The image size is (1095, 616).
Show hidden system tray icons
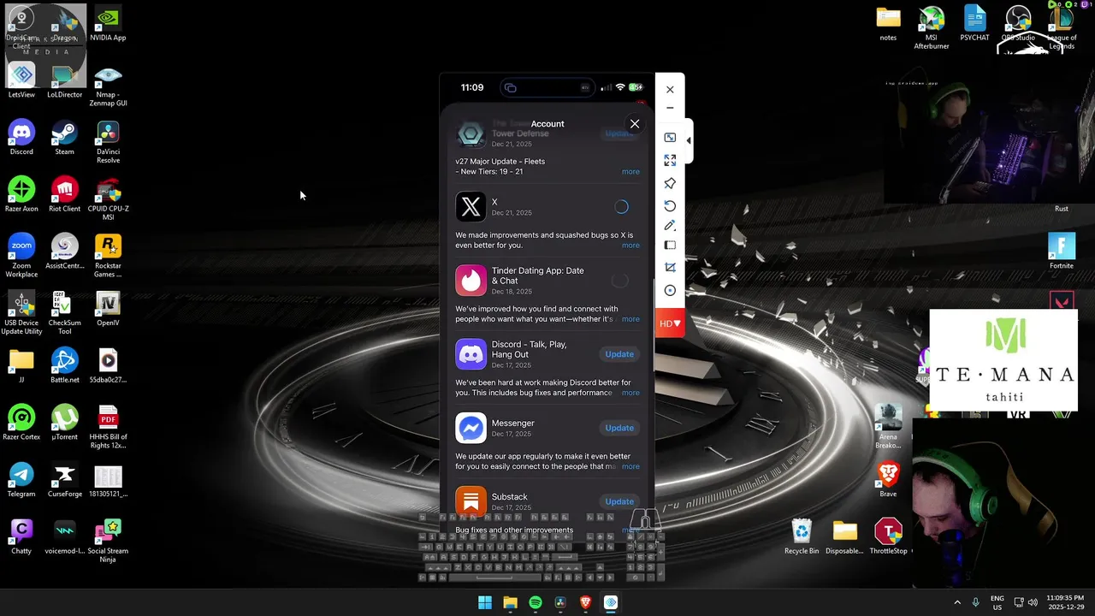(x=957, y=602)
